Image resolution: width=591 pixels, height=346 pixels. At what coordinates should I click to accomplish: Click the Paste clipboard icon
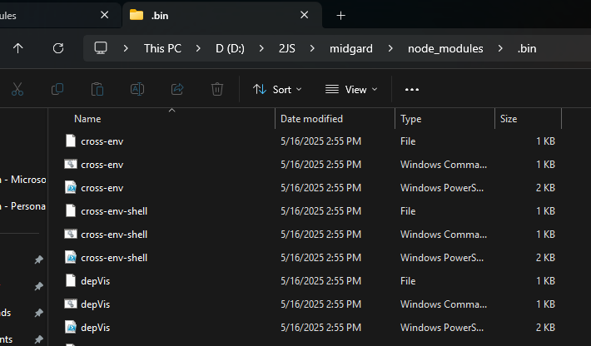click(97, 89)
